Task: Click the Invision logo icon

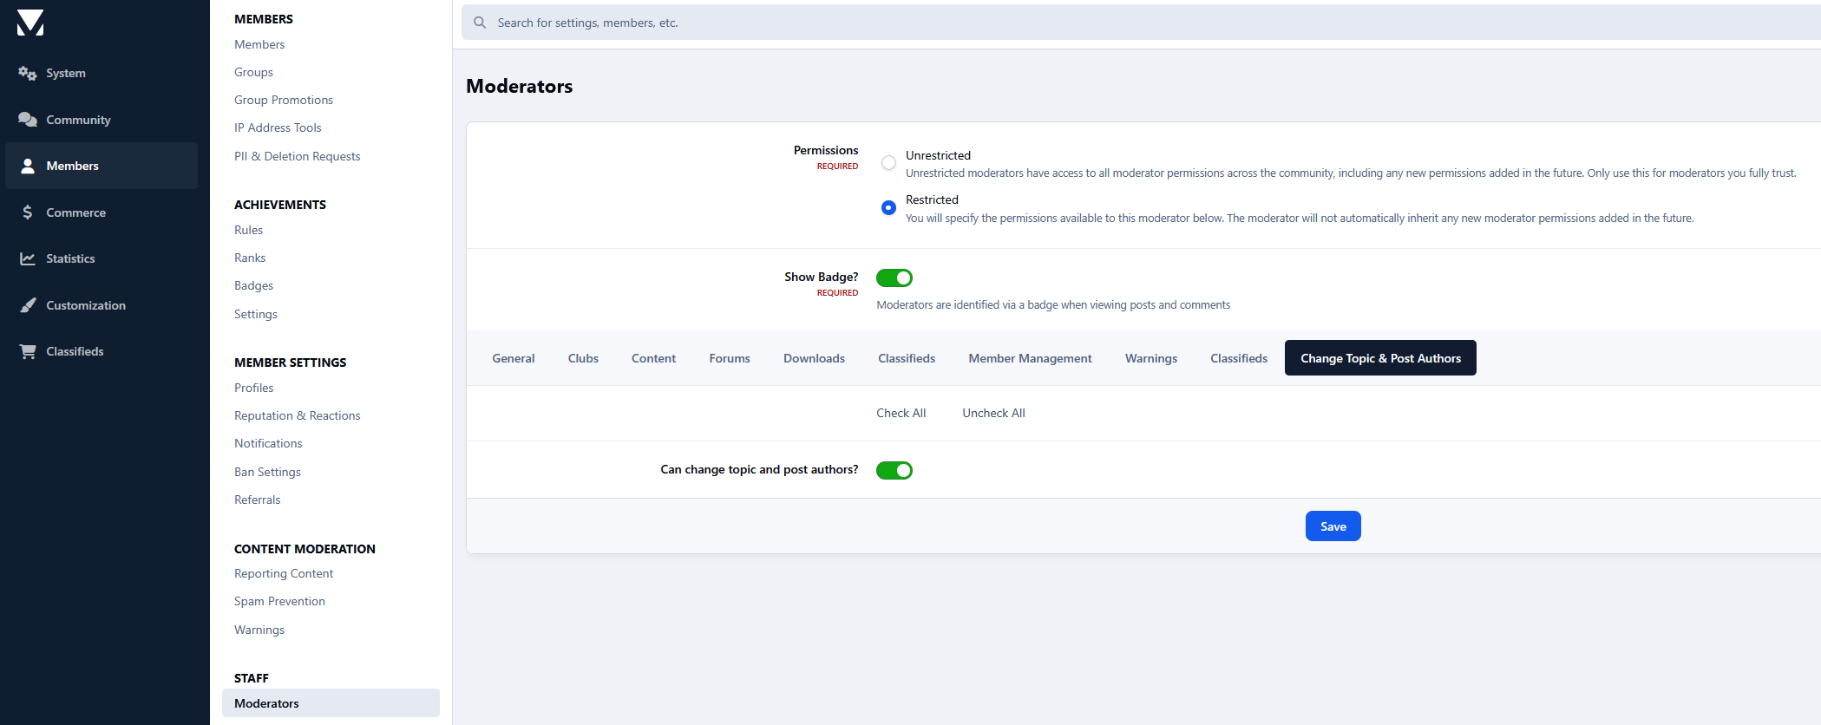Action: click(x=30, y=23)
